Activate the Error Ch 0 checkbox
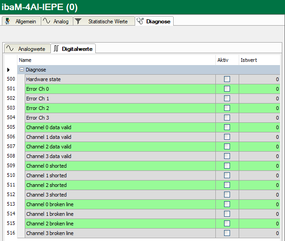 (x=227, y=89)
